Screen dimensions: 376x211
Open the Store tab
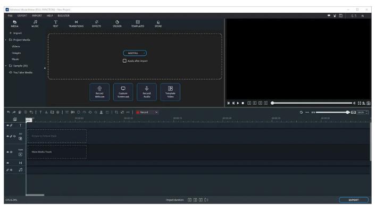(158, 24)
